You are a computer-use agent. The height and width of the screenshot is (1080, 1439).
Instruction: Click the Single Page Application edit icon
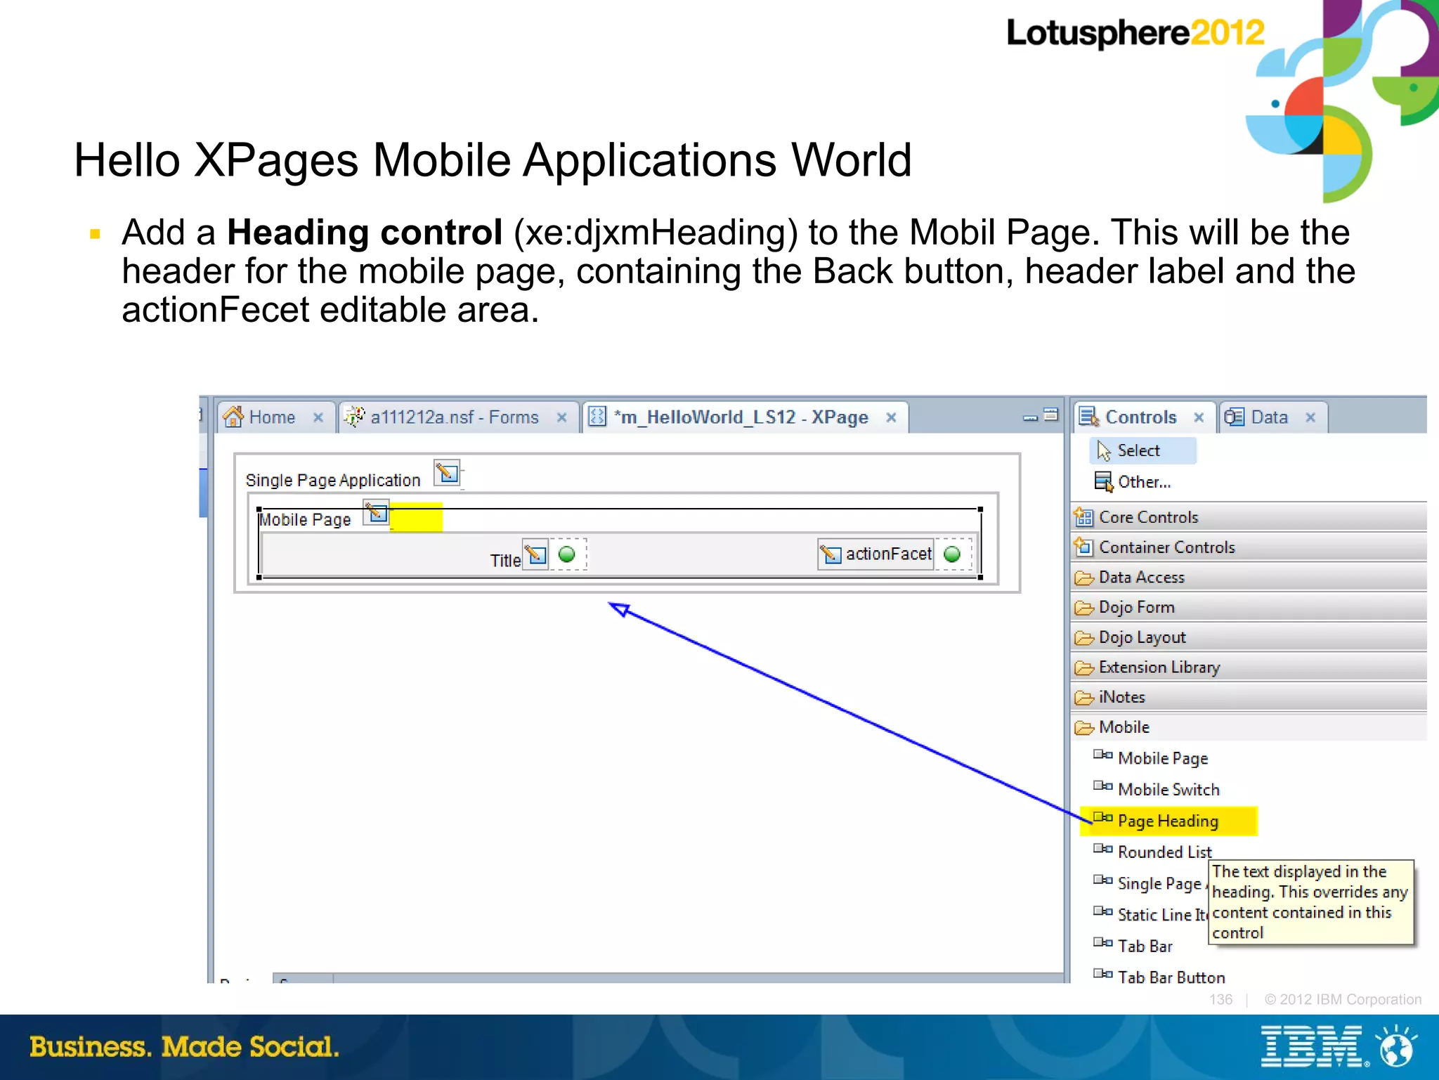tap(447, 473)
